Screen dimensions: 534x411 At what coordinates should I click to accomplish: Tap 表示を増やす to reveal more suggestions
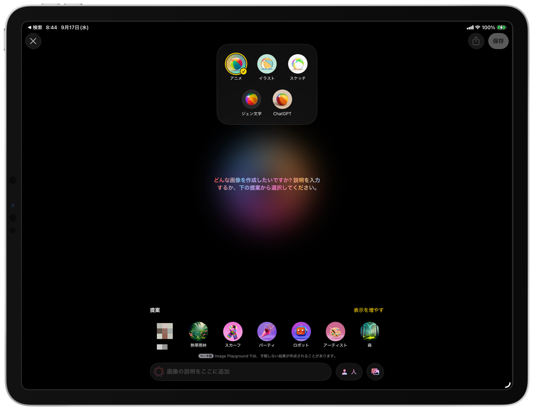(x=368, y=310)
